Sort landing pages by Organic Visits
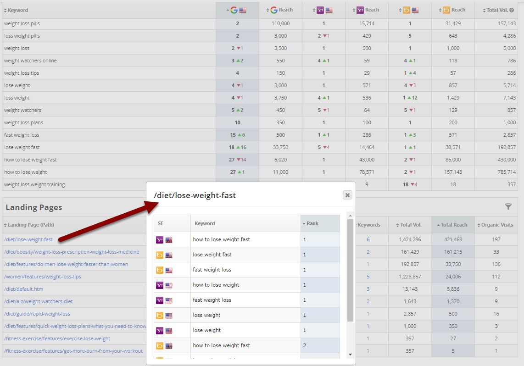The image size is (524, 366). point(496,225)
